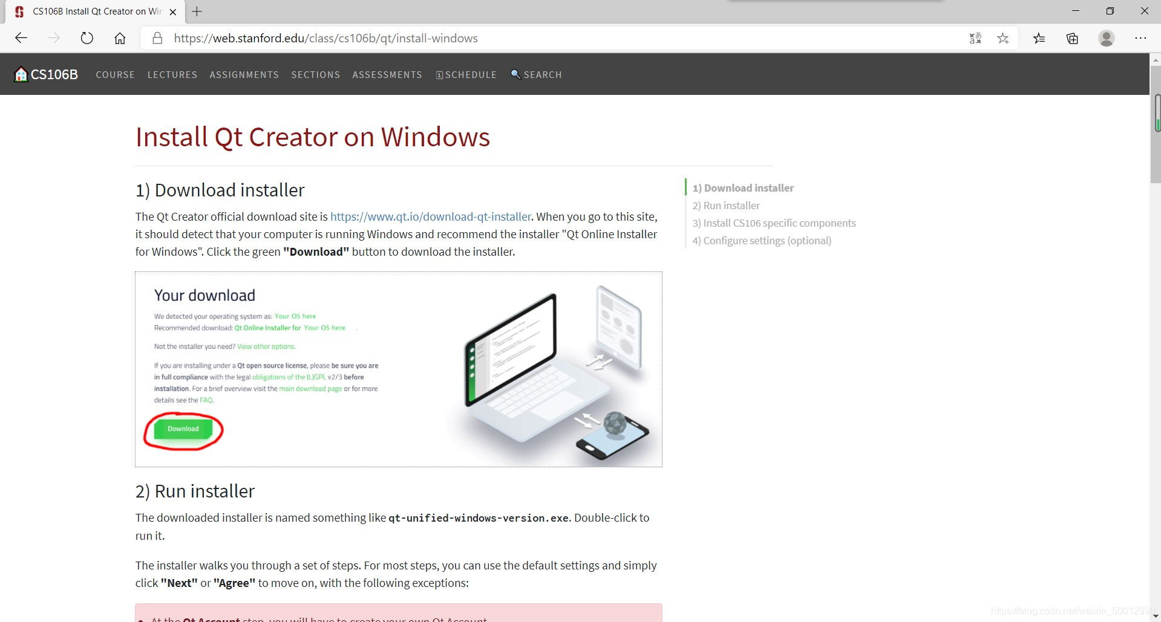Close the CS106B Install Qt tab
Screen dimensions: 1161x622
(173, 11)
